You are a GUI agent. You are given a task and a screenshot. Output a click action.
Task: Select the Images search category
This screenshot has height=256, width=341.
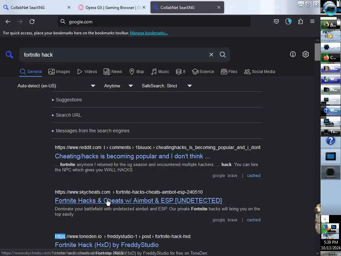tap(59, 72)
